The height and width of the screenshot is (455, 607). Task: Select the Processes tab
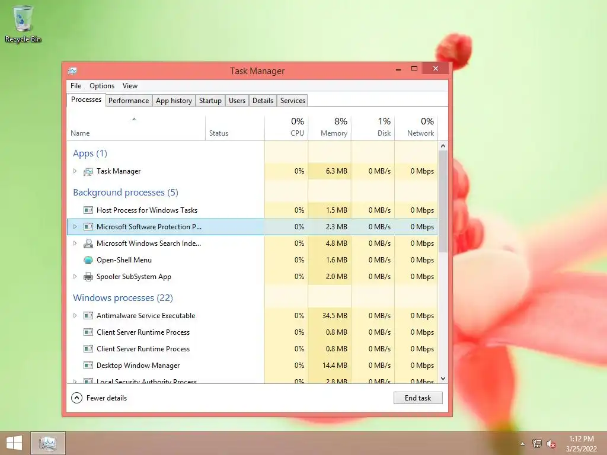[86, 100]
